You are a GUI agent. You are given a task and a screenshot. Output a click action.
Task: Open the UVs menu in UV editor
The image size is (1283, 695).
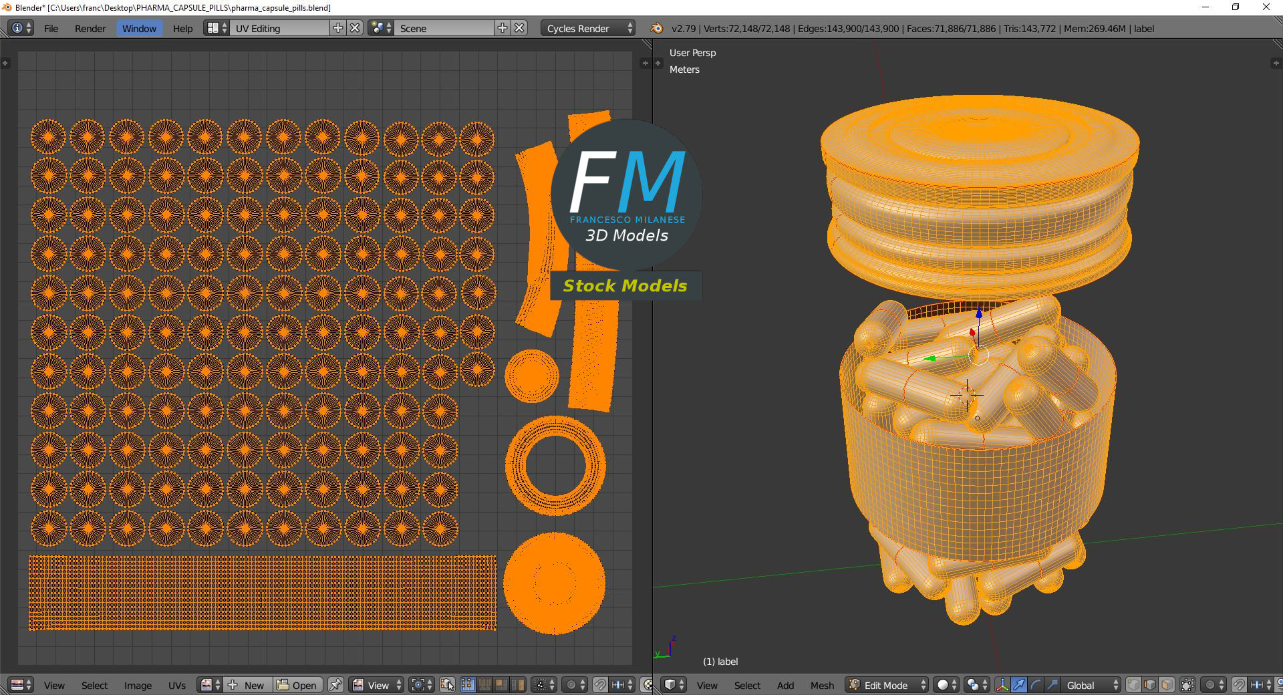(x=177, y=685)
